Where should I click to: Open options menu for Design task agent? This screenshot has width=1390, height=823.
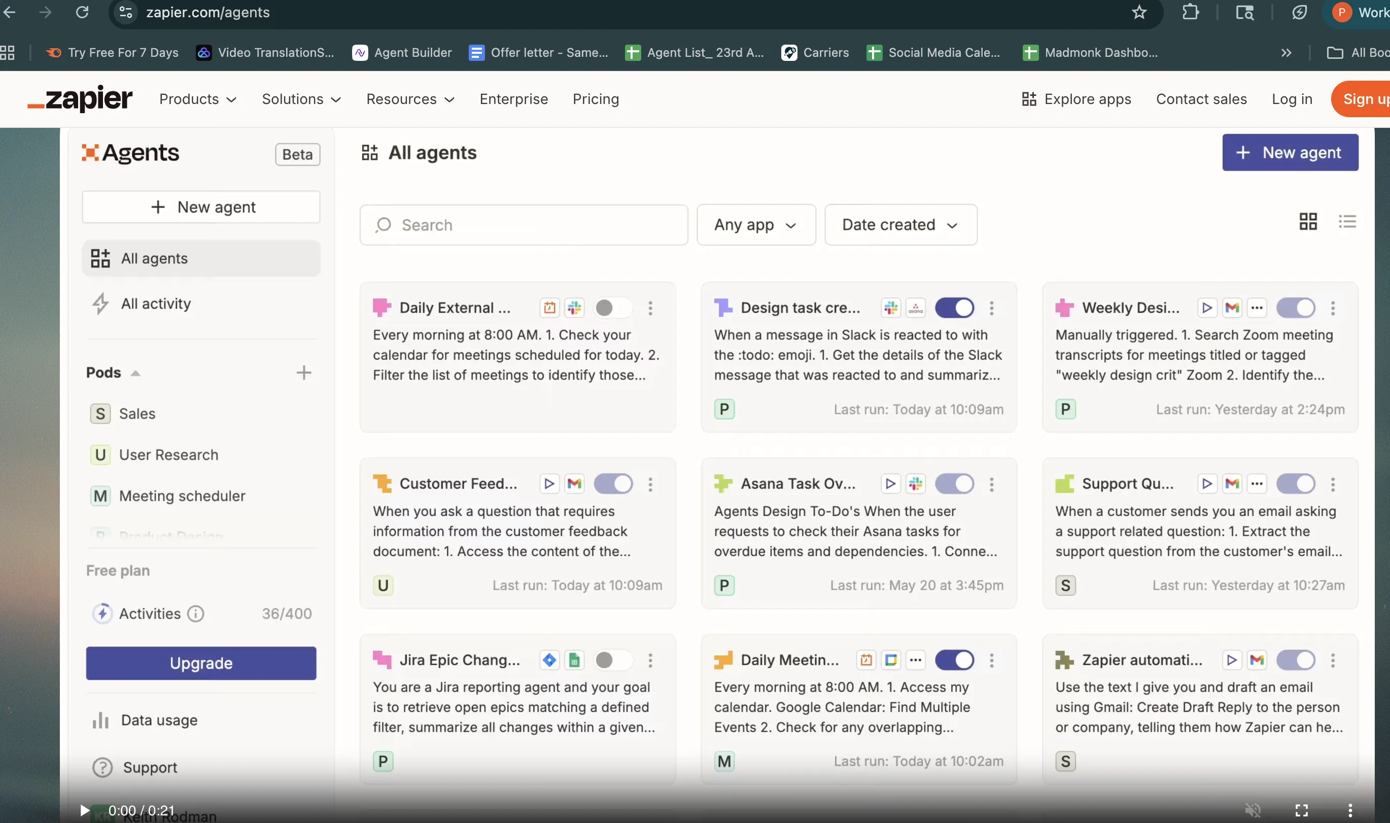point(991,308)
